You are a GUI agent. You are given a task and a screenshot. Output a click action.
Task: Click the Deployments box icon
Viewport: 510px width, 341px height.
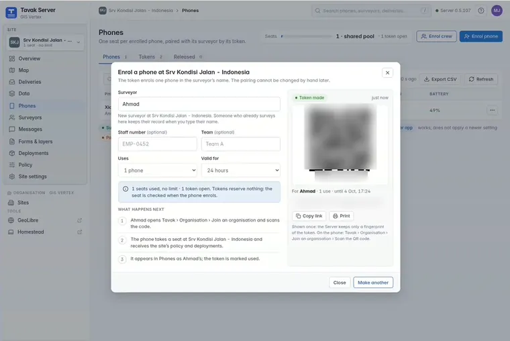point(12,153)
